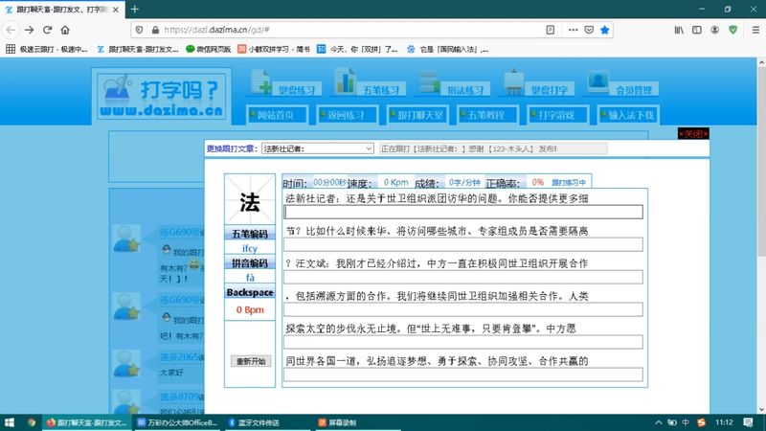Click the 网站首页 navigation item
Image resolution: width=766 pixels, height=431 pixels.
tap(277, 115)
